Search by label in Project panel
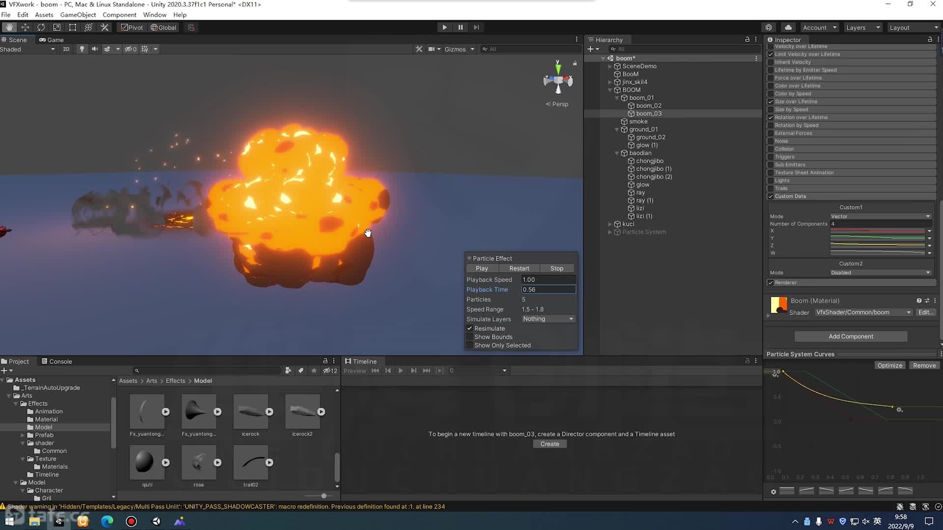 point(301,371)
